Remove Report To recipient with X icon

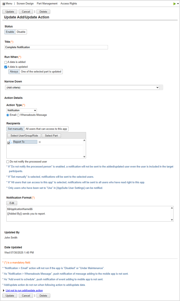40,142
